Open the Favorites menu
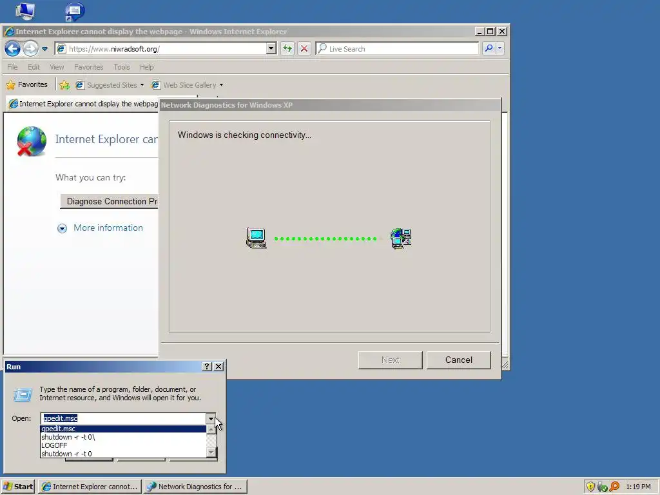Viewport: 660px width, 495px height. click(x=88, y=67)
